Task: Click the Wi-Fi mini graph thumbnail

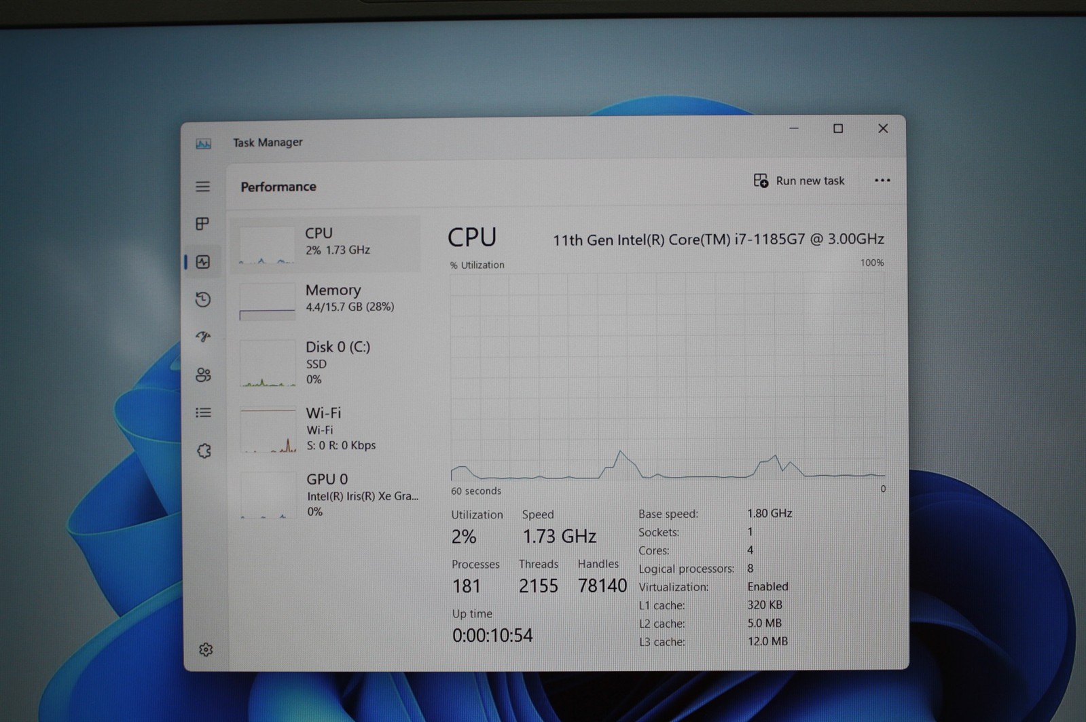Action: 268,430
